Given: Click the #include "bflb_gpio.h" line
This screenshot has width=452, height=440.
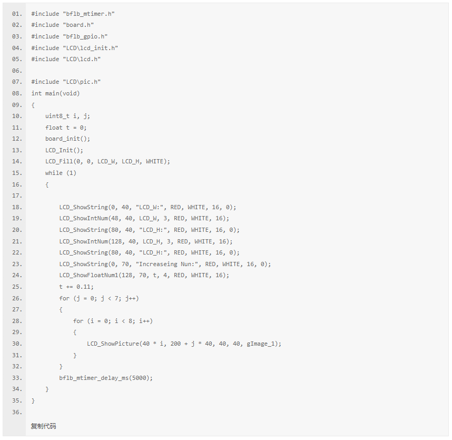Looking at the screenshot, I should 70,36.
